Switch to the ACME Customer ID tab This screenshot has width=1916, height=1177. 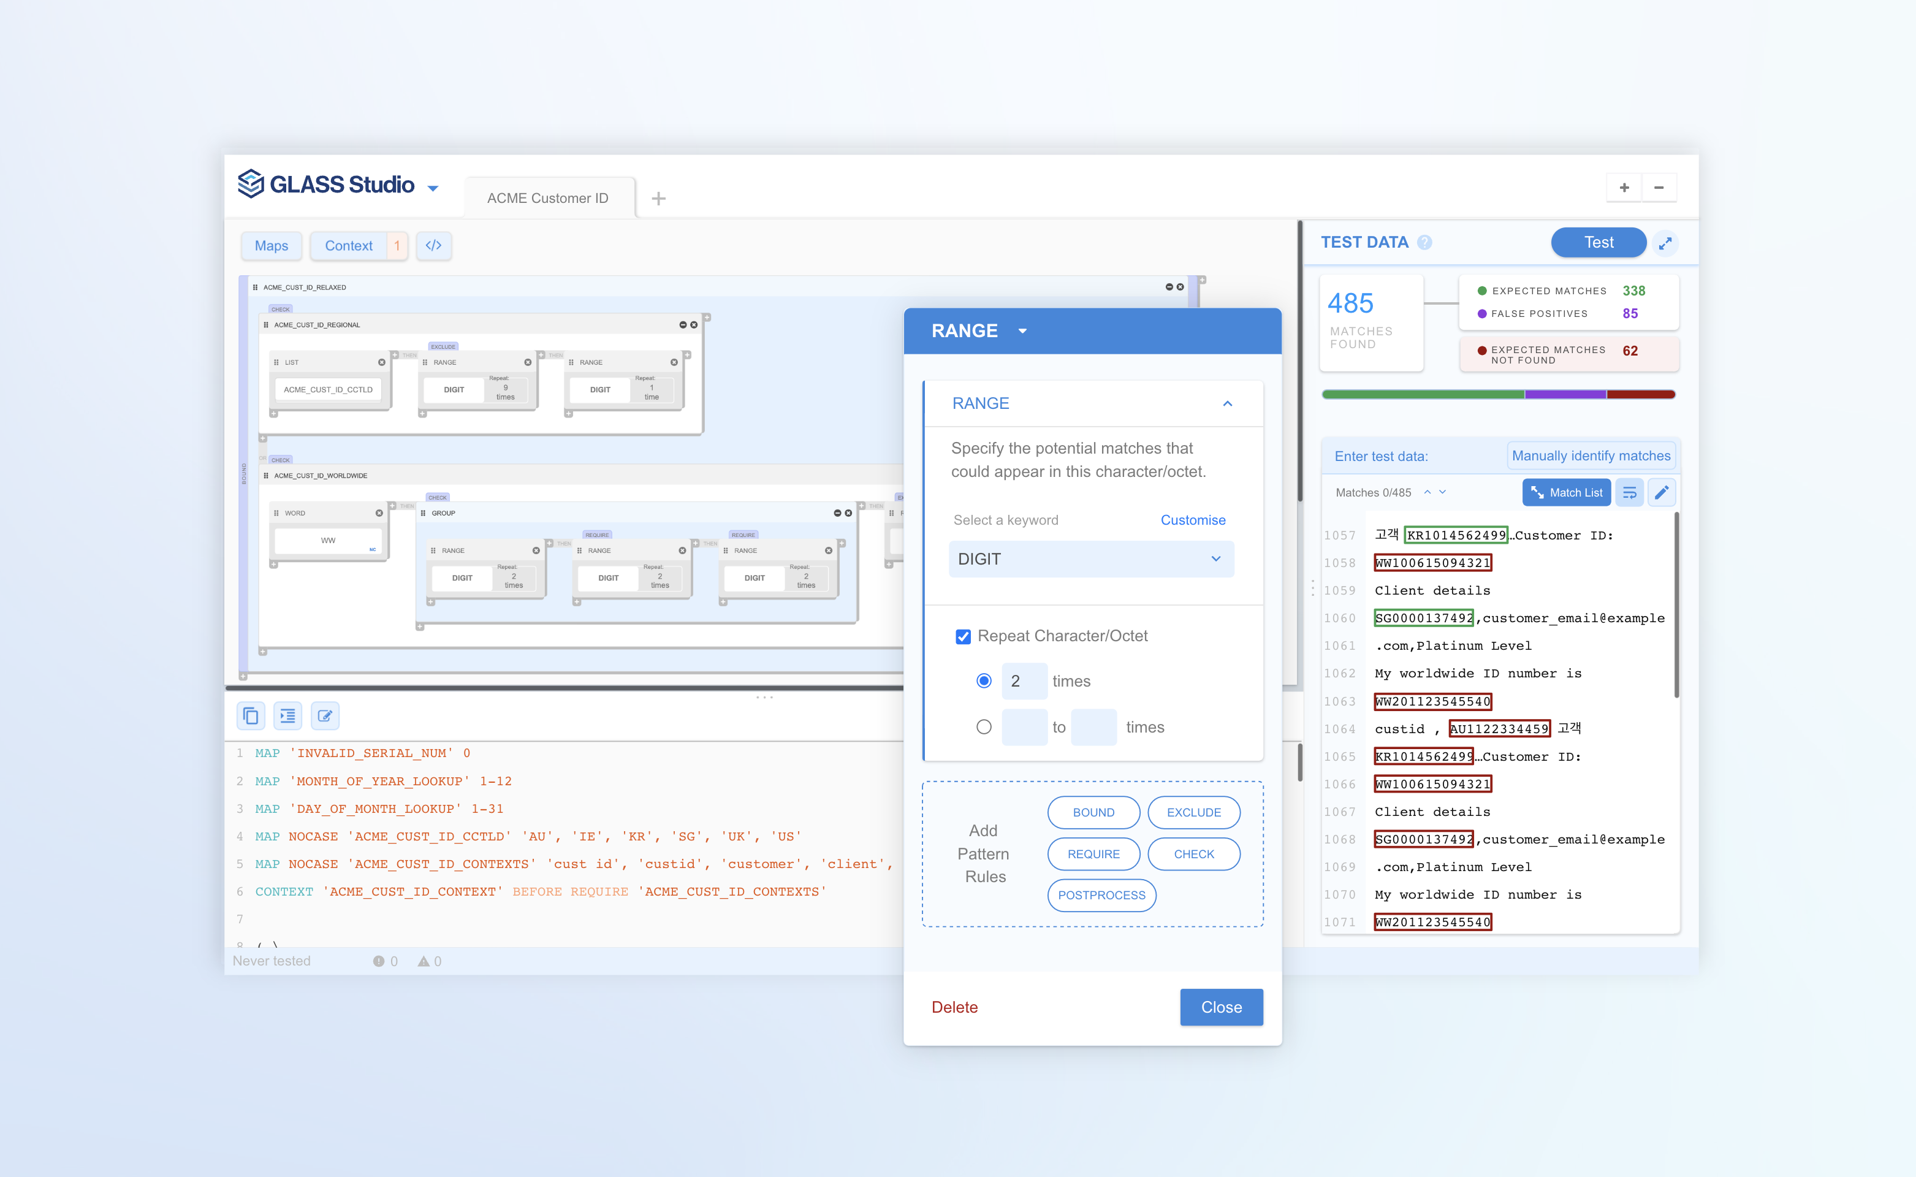click(x=547, y=198)
